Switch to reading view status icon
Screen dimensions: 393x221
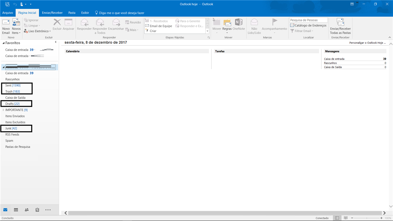point(346,218)
